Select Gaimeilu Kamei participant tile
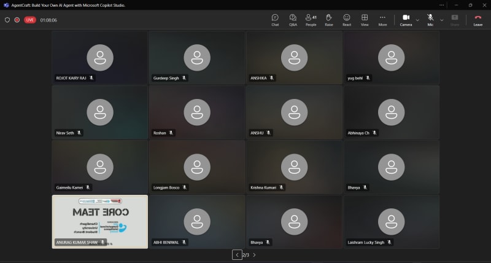The height and width of the screenshot is (263, 491). coord(100,167)
